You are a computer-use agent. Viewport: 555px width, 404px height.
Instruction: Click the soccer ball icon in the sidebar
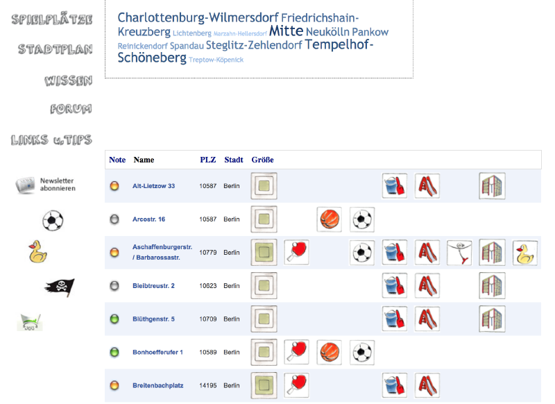coord(53,221)
